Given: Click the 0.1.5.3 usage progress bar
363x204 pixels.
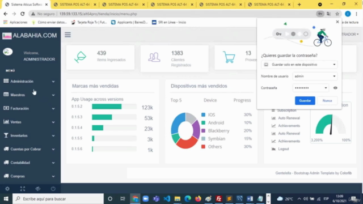Looking at the screenshot, I should click(114, 117).
